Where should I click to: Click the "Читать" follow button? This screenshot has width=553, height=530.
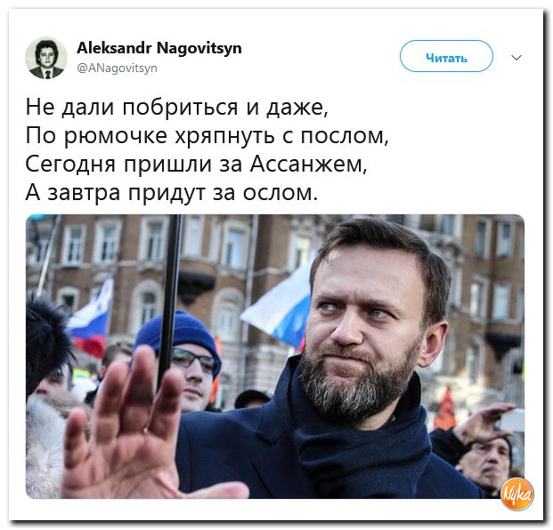tap(446, 56)
